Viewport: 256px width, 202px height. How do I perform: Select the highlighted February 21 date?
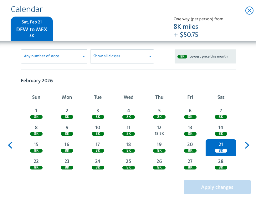click(x=221, y=148)
